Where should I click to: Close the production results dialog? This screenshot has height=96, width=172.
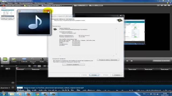(121, 16)
